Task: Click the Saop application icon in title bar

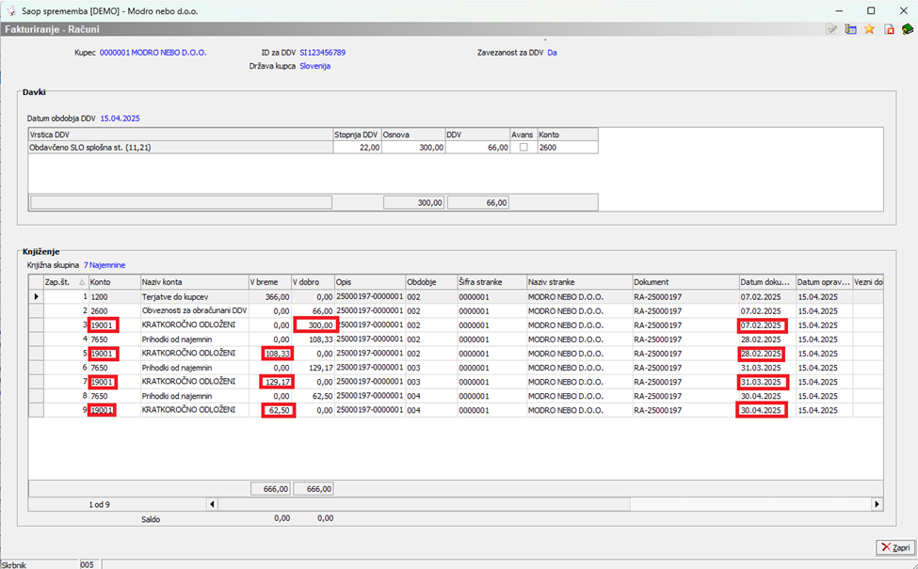Action: (x=10, y=9)
